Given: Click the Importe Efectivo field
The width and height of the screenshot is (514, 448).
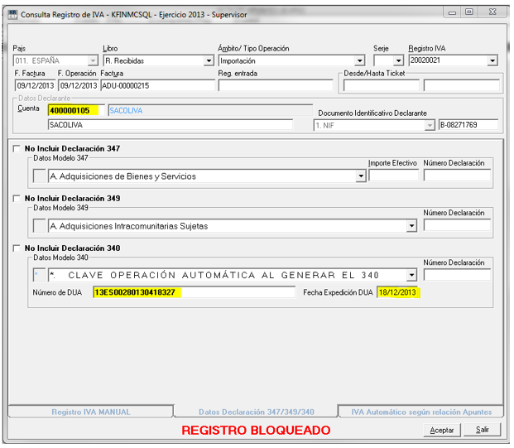Looking at the screenshot, I should click(393, 176).
